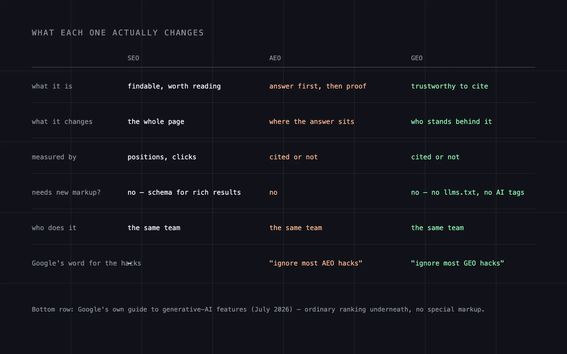Select the SEO column header

tap(133, 58)
